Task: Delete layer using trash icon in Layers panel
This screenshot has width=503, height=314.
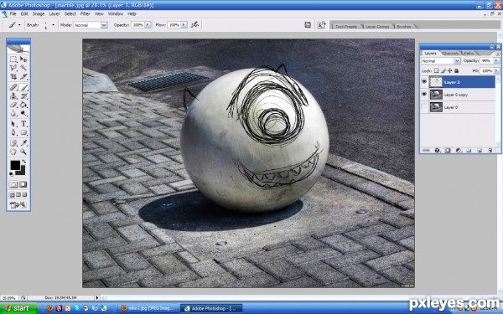Action: (490, 150)
